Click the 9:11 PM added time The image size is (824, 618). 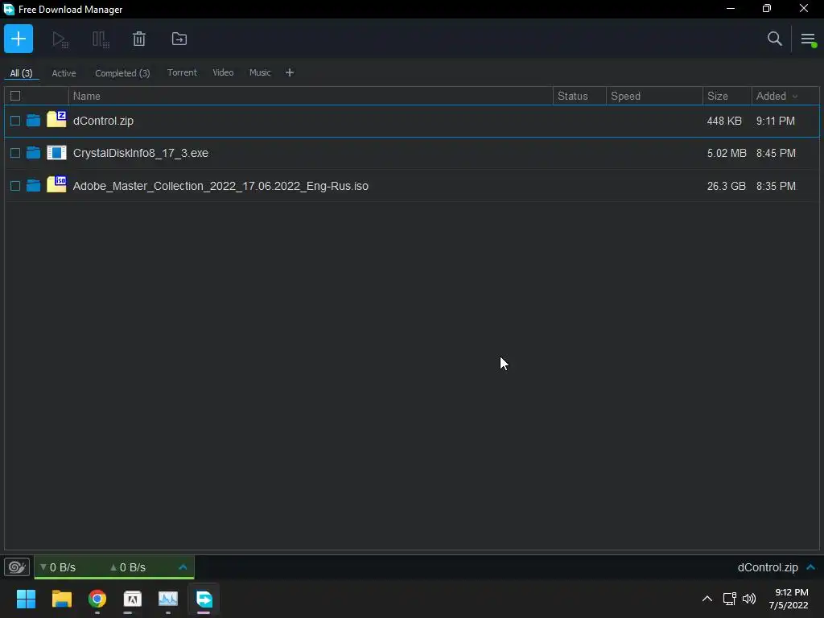point(775,121)
